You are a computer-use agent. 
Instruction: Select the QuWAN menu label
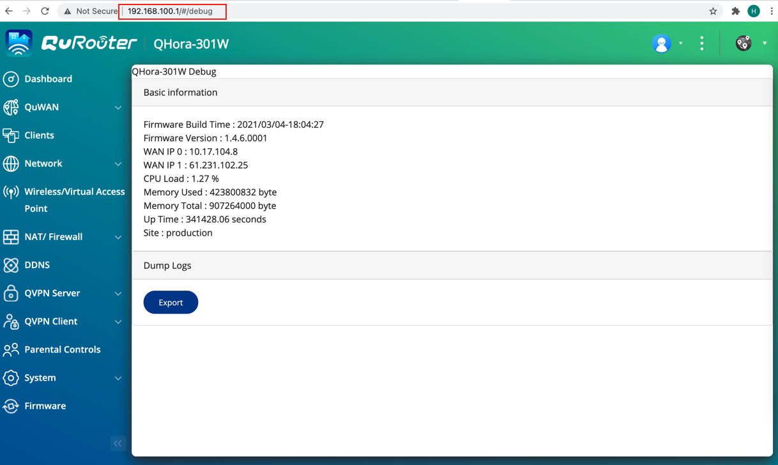42,107
